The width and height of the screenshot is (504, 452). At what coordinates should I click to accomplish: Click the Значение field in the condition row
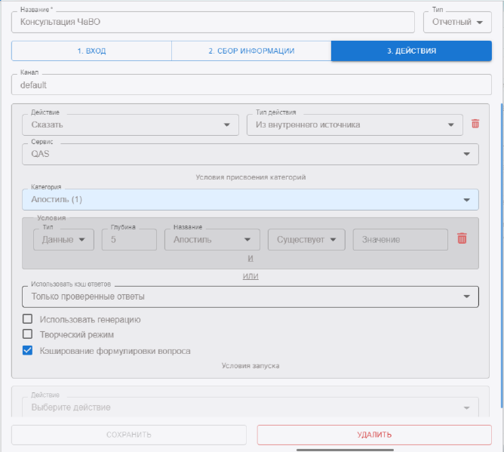(400, 239)
